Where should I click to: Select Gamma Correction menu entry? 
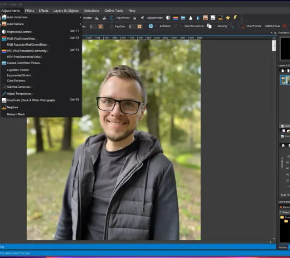click(41, 86)
